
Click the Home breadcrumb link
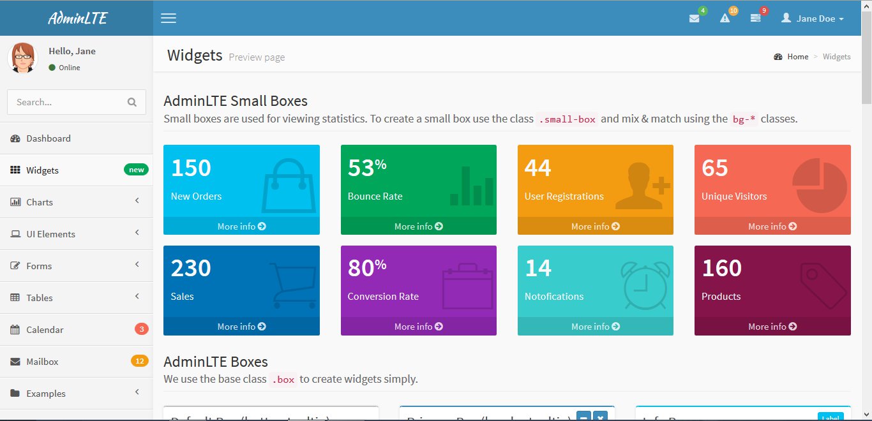(x=791, y=57)
